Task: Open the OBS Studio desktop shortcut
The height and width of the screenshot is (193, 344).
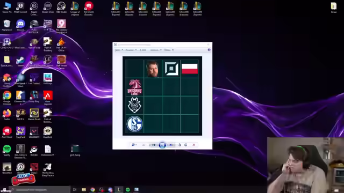Action: click(61, 7)
